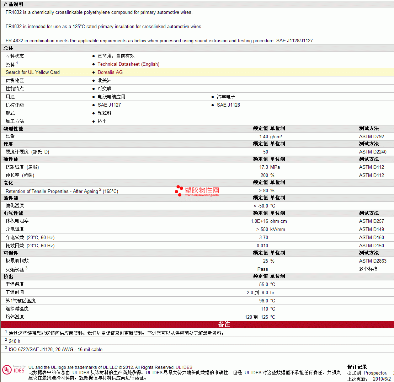Select the 已商用：当前有效 status value
Image resolution: width=394 pixels, height=382 pixels.
116,56
